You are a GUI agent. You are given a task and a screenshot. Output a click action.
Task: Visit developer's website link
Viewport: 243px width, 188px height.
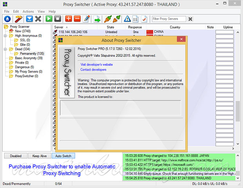[96, 65]
